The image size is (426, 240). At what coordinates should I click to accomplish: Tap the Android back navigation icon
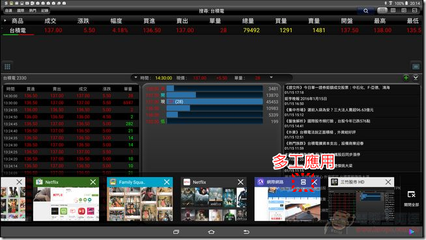coord(246,232)
